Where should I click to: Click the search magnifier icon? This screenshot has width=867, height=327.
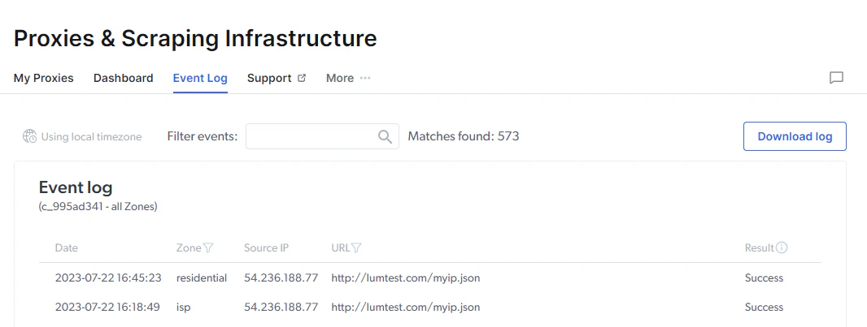[385, 136]
